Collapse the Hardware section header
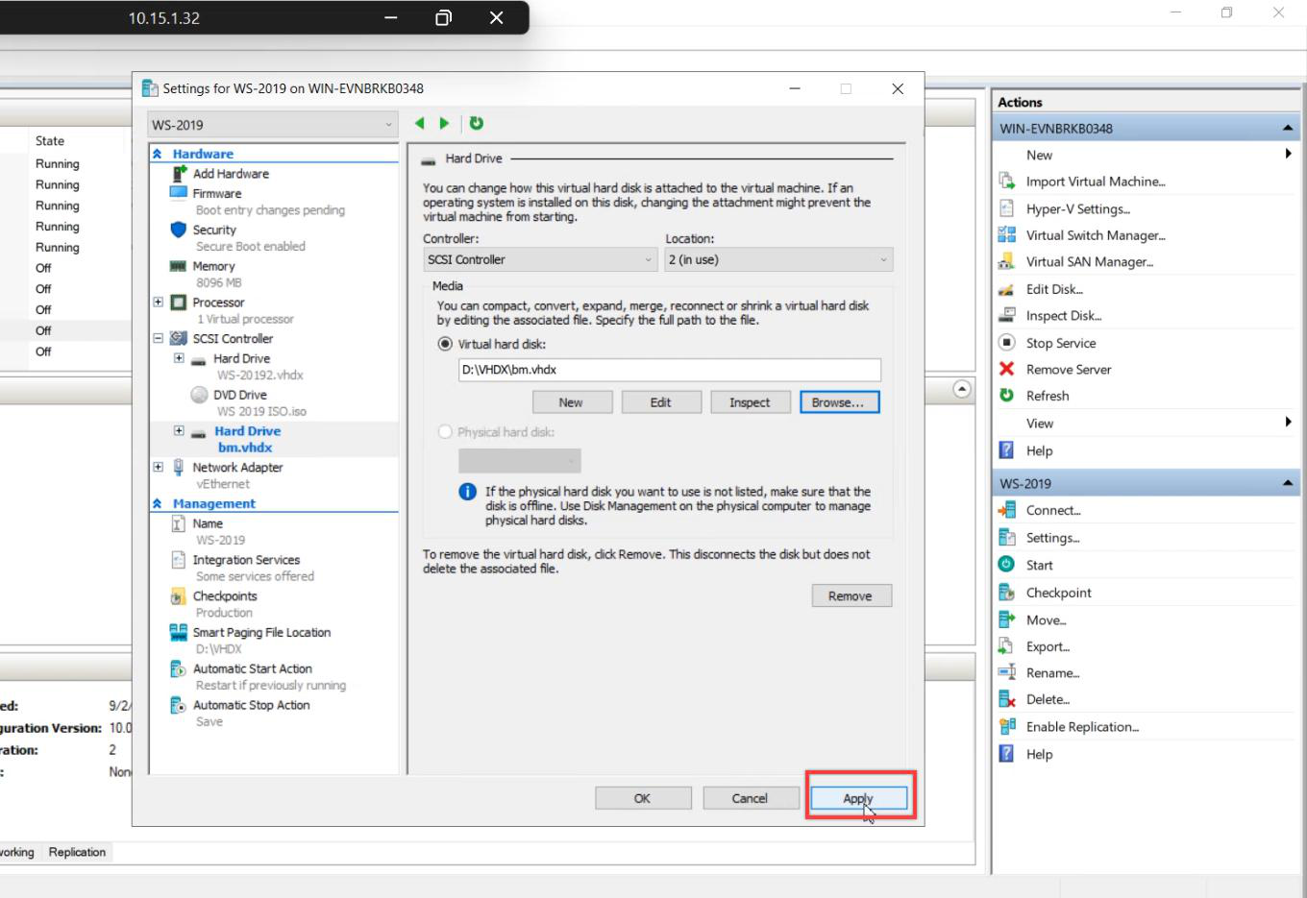Viewport: 1307px width, 898px height. click(158, 154)
